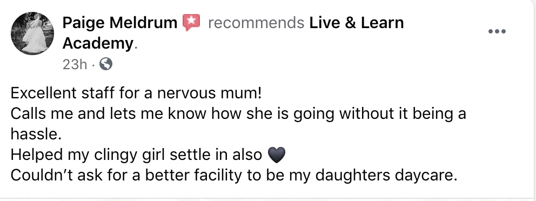Click the gray word recommends

[256, 23]
